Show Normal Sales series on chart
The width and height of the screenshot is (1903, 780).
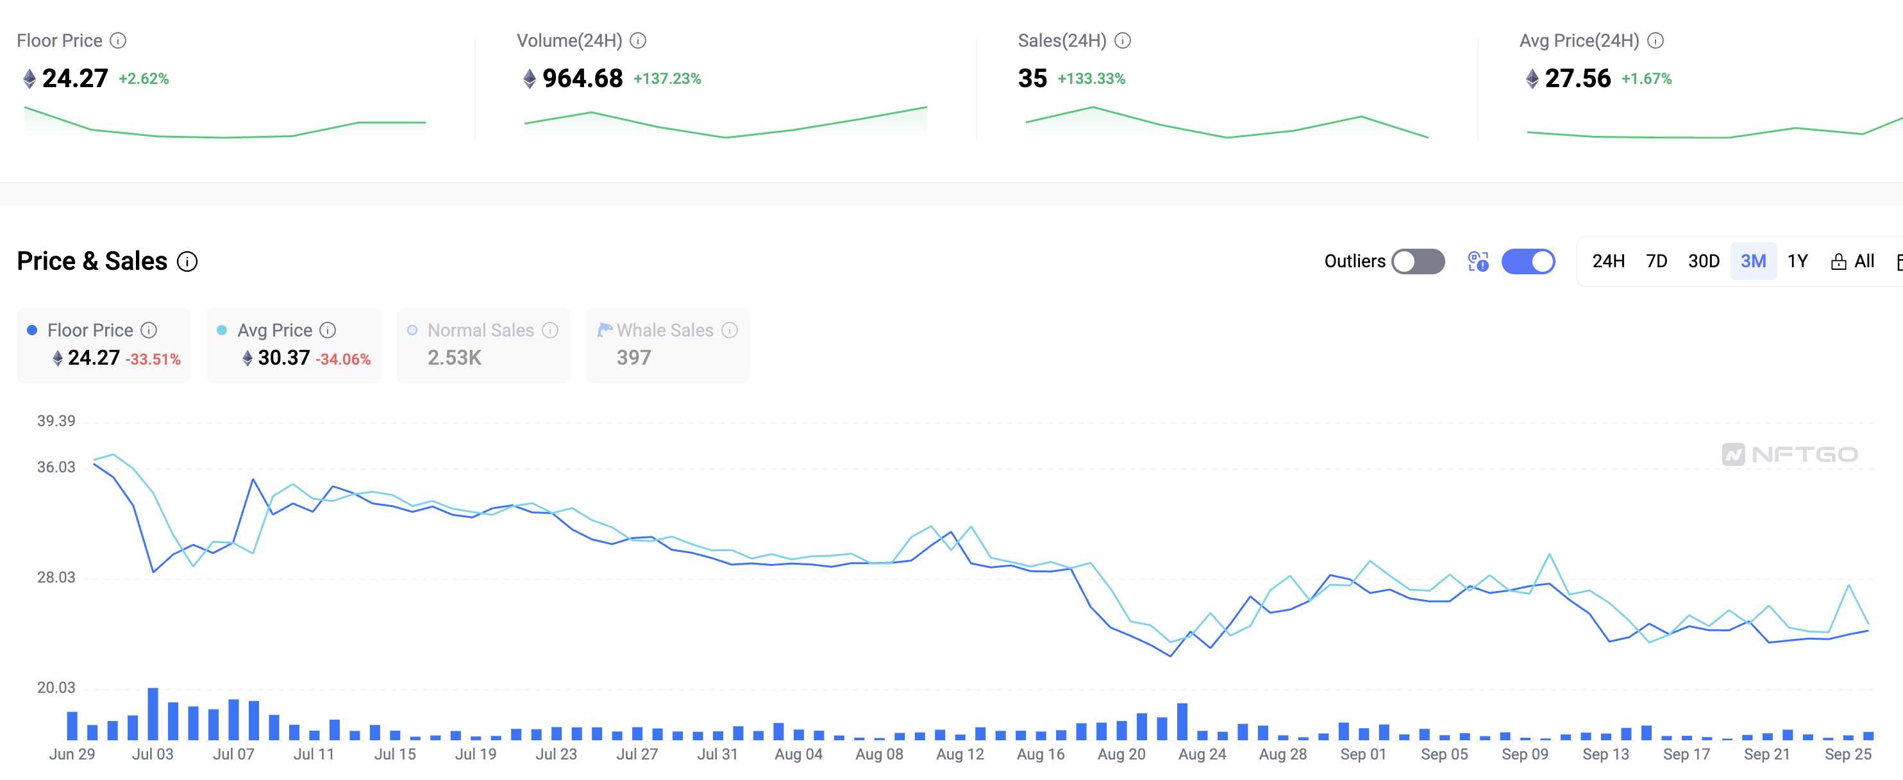click(x=480, y=330)
